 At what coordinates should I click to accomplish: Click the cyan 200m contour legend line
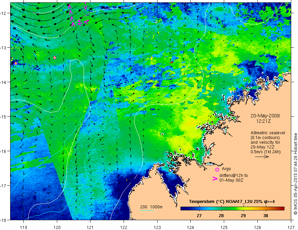[x=147, y=210]
